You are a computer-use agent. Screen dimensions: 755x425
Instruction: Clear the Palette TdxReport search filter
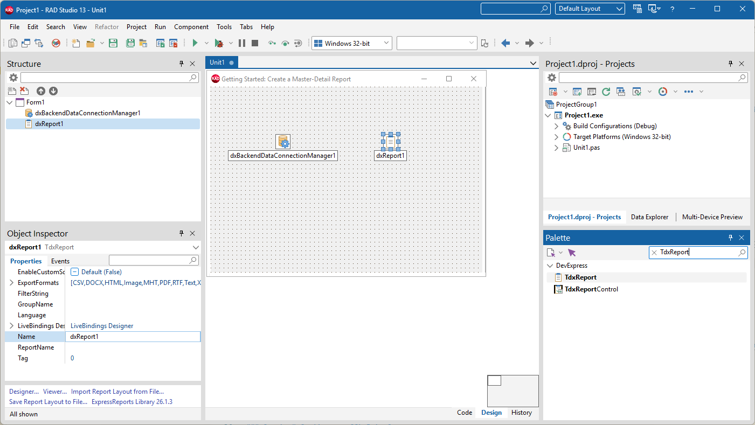coord(654,253)
